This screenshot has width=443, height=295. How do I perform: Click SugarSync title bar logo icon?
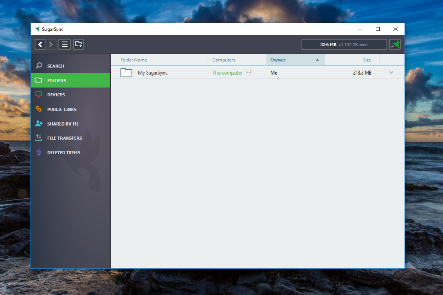click(37, 29)
